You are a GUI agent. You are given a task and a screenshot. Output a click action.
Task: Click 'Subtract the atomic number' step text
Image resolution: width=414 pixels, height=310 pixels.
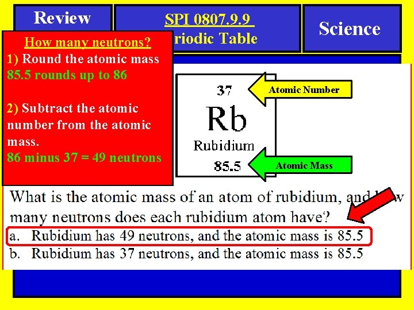click(79, 125)
